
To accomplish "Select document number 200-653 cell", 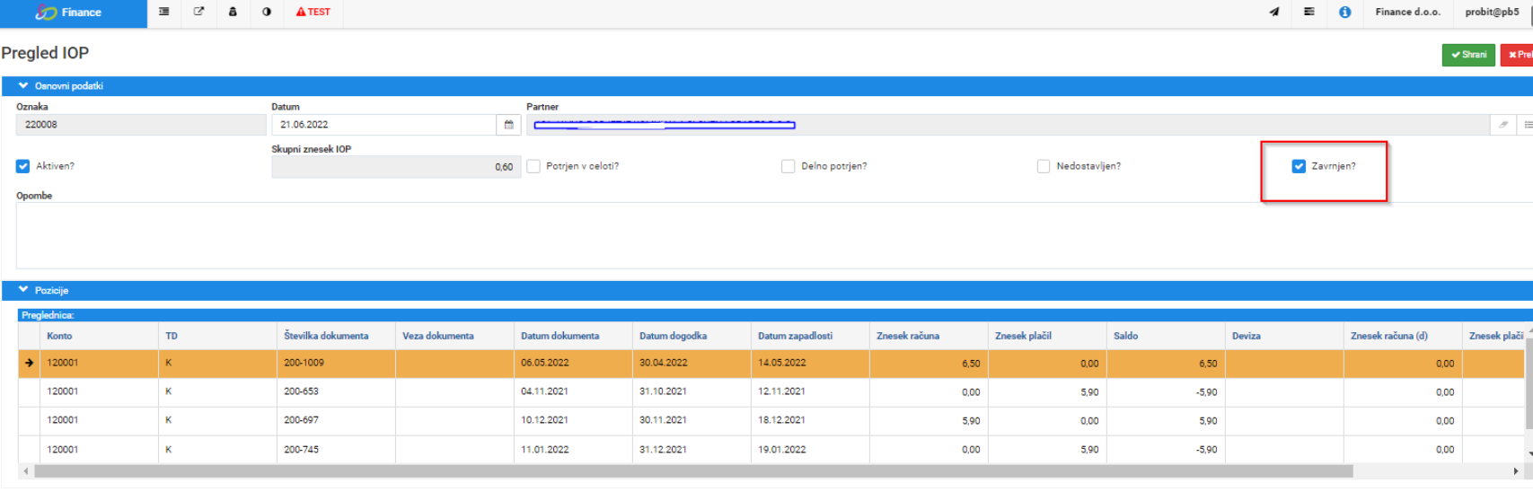I will 336,391.
